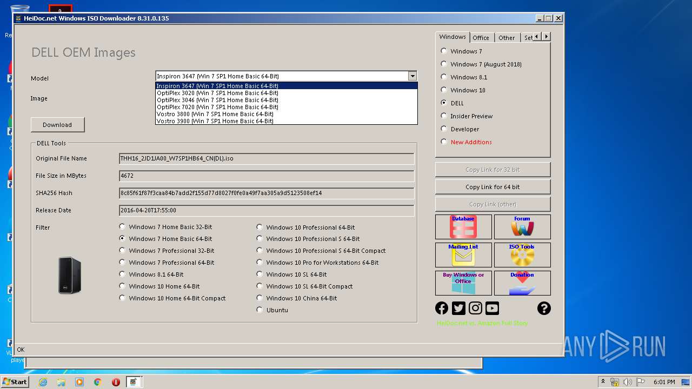Collapse the Model dropdown arrow
The height and width of the screenshot is (389, 692).
tap(412, 76)
